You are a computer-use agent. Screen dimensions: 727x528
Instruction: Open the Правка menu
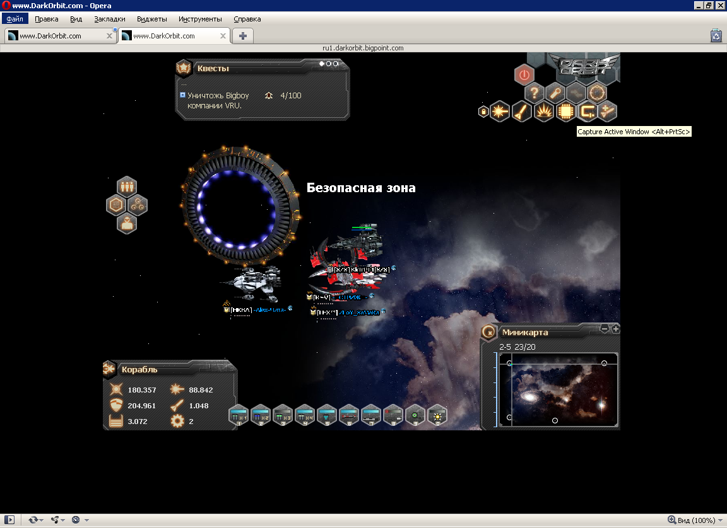point(46,19)
